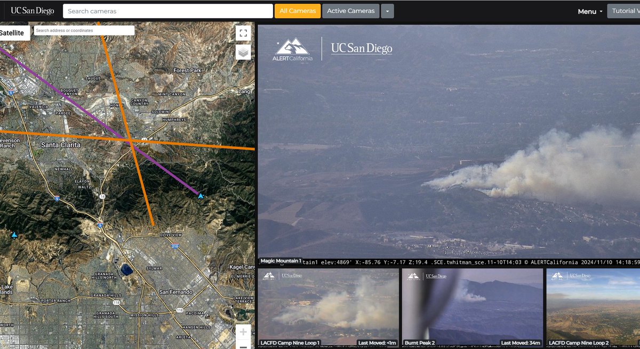Open LACFD Camp Nine Loop 1 thumbnail
The width and height of the screenshot is (640, 349).
329,308
